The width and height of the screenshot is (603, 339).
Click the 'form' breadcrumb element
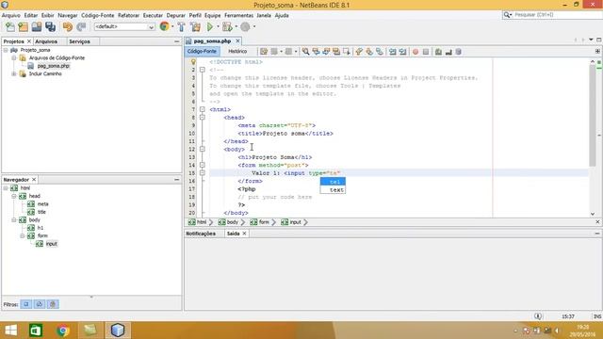(x=260, y=222)
